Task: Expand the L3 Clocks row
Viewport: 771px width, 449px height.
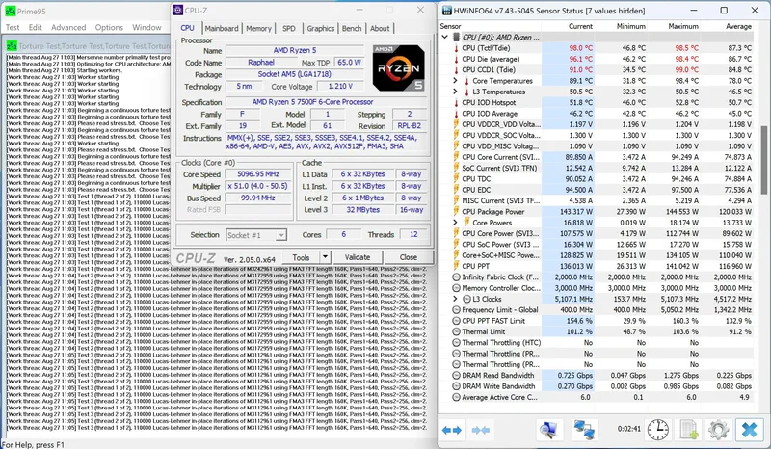Action: [455, 299]
